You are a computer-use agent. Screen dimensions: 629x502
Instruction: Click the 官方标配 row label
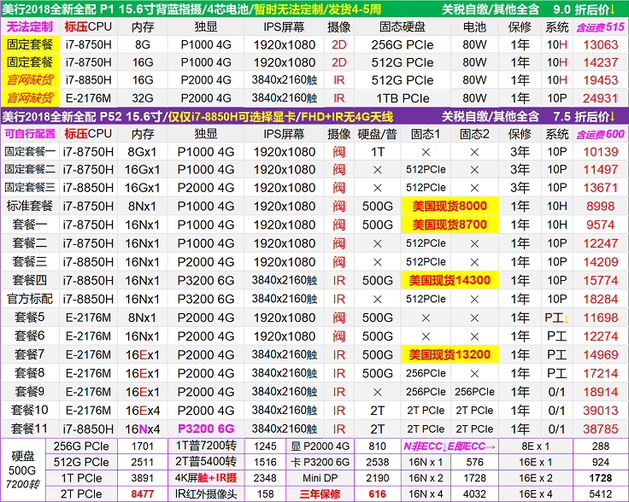[29, 299]
